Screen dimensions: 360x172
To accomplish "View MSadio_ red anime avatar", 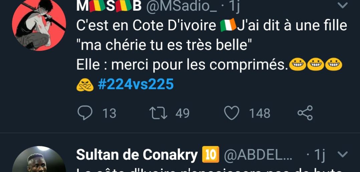I will coord(39,24).
